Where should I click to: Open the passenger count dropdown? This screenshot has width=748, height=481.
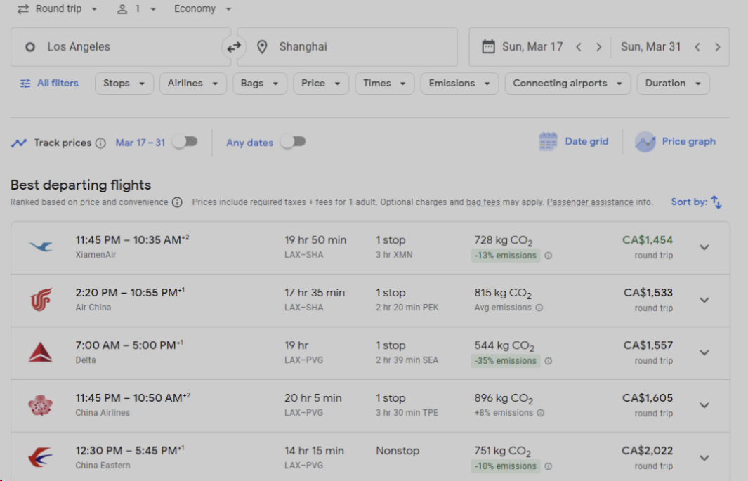click(x=137, y=8)
